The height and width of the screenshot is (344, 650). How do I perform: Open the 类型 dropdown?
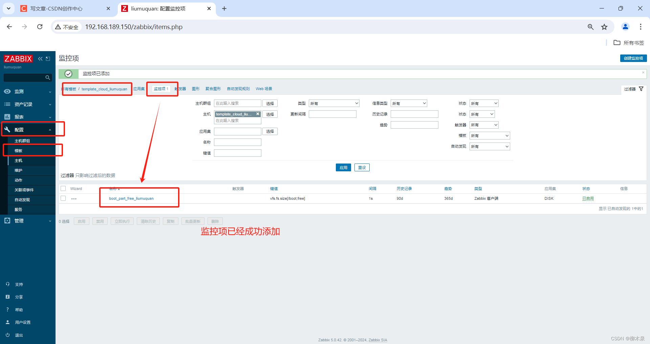(x=334, y=103)
